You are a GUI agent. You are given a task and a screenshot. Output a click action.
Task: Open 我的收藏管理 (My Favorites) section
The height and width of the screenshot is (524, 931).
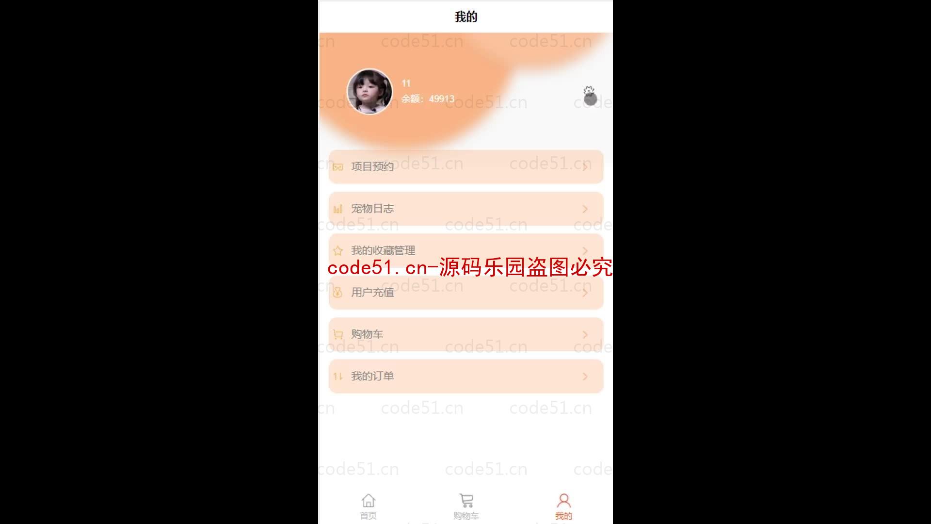coord(465,250)
